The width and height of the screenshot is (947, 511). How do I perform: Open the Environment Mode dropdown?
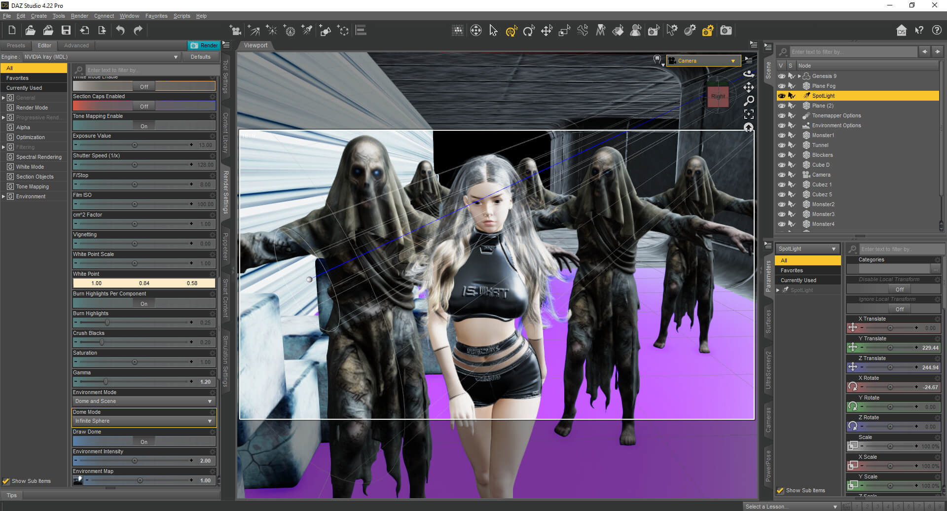pyautogui.click(x=144, y=401)
